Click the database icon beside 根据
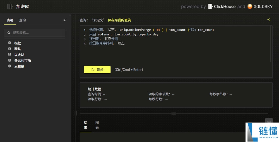 (9, 43)
